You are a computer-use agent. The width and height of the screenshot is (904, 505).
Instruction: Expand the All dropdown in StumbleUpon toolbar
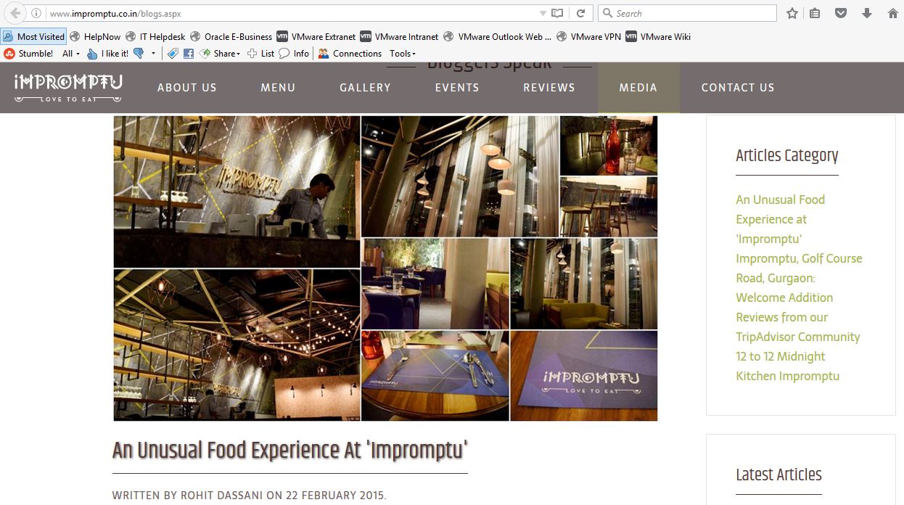pyautogui.click(x=71, y=54)
